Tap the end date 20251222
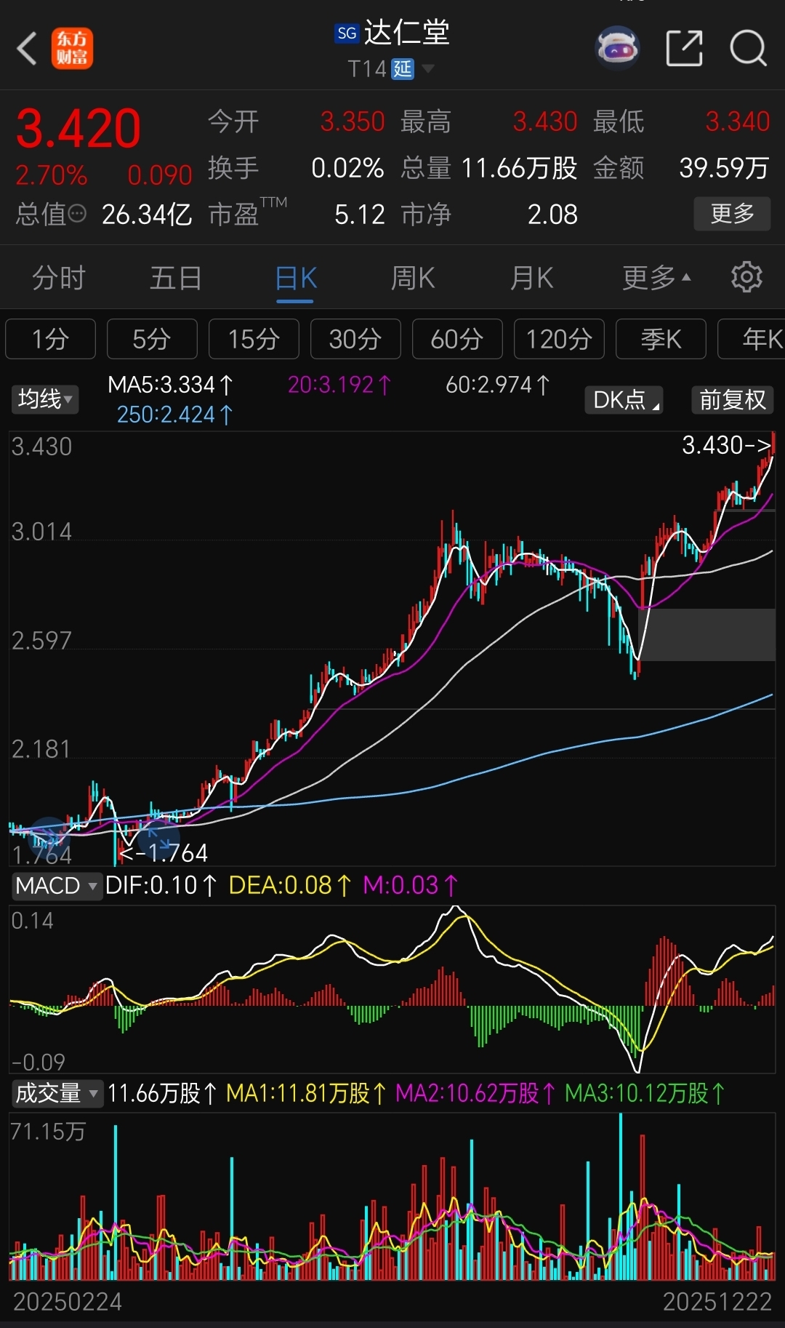Image resolution: width=785 pixels, height=1328 pixels. [x=717, y=1302]
